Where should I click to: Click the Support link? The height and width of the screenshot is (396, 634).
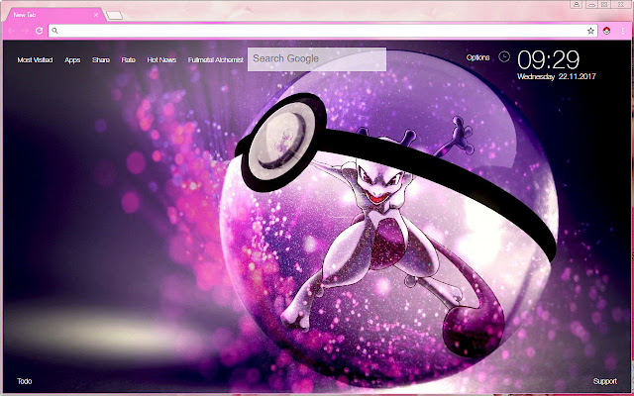click(605, 381)
